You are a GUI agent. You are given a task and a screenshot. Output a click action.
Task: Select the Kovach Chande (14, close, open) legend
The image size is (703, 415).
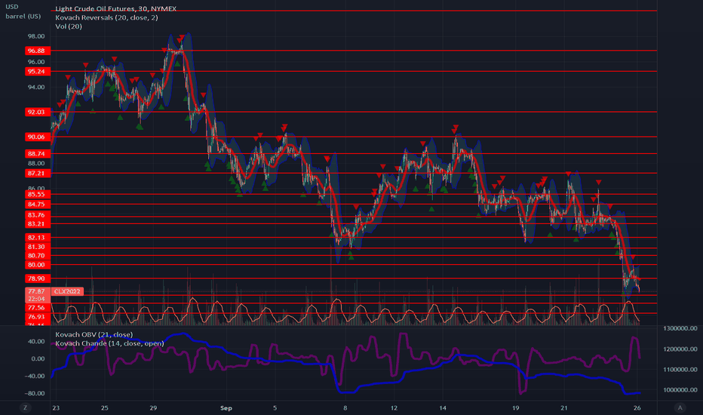pos(109,343)
